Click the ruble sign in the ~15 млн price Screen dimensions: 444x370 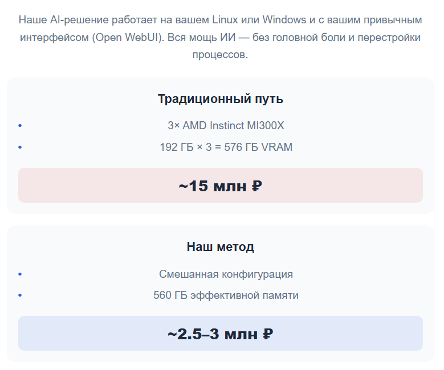click(257, 186)
